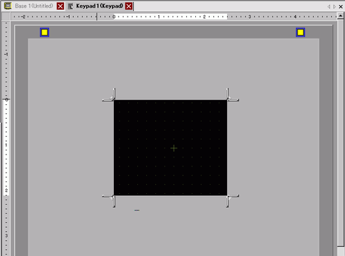Viewport: 345px width, 256px height.
Task: Click the small dash marker below the black area
Action: coord(137,210)
